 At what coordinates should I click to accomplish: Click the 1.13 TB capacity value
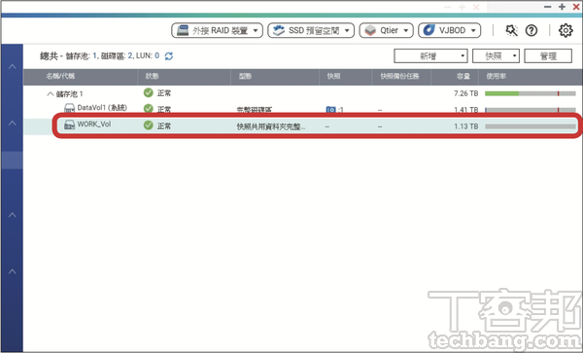coord(465,126)
